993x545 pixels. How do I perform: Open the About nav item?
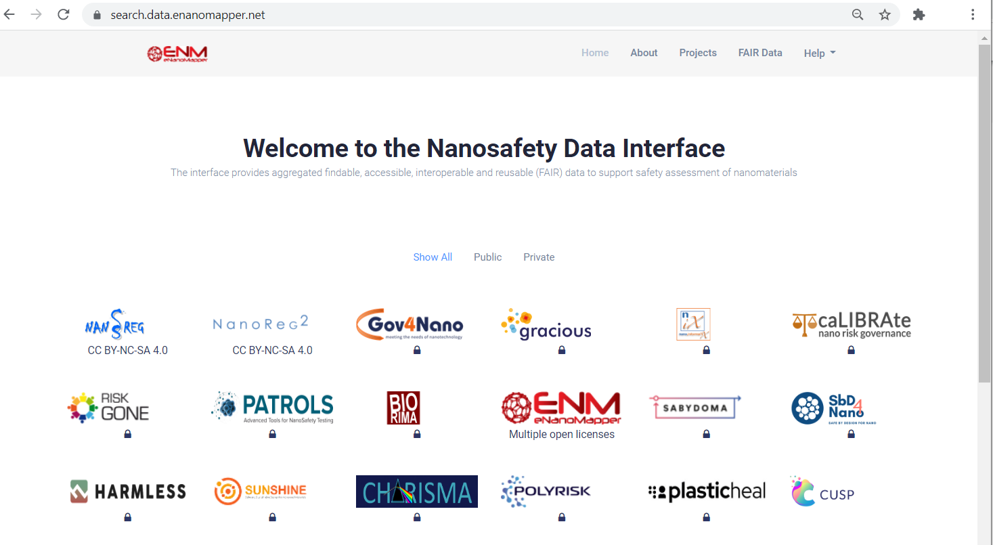tap(644, 53)
